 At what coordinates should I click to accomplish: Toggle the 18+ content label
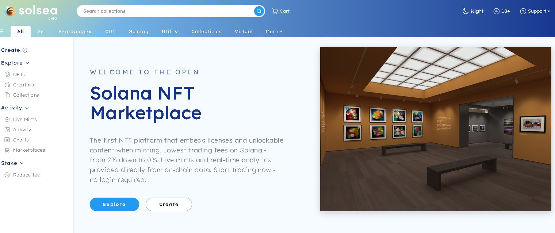(506, 11)
